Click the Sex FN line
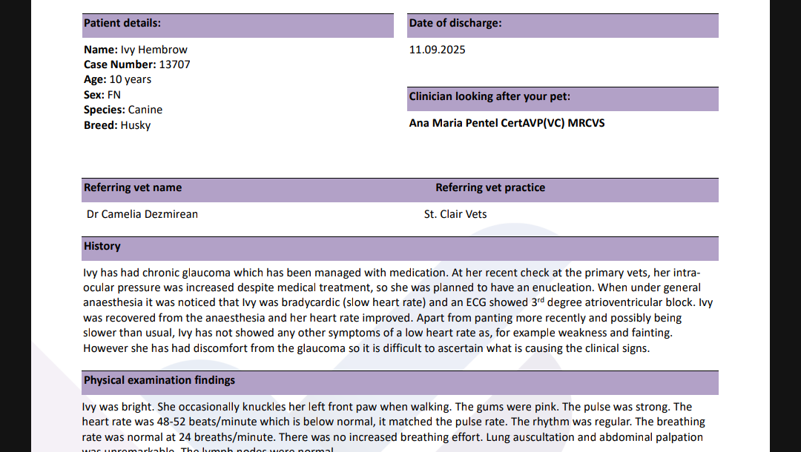Screen dimensions: 801x452 (x=102, y=95)
